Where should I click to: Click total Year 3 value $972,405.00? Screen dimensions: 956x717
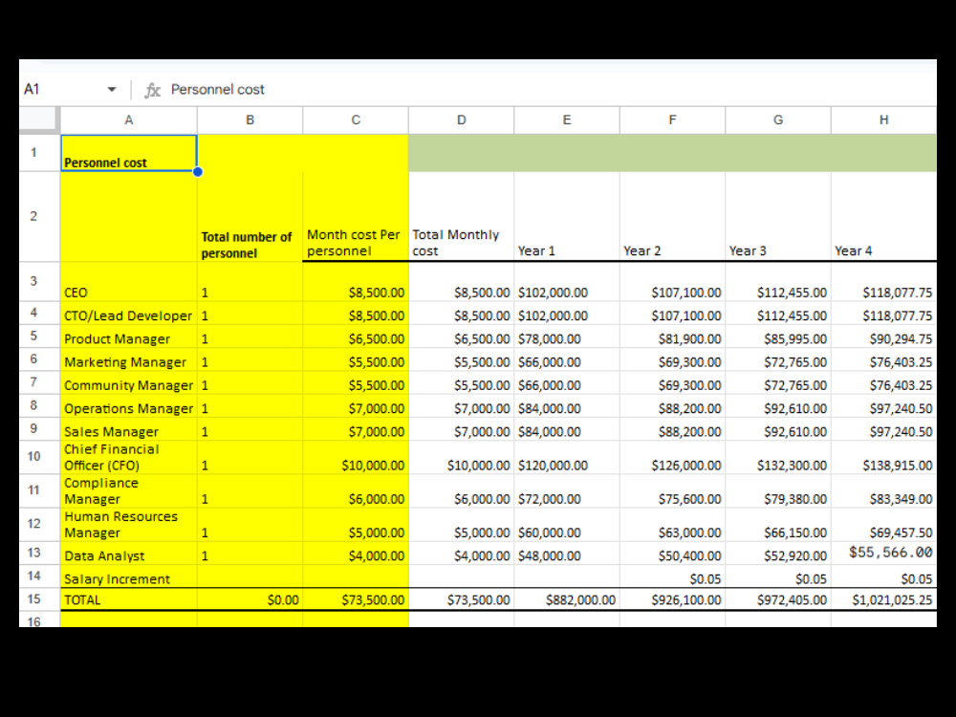tap(778, 599)
